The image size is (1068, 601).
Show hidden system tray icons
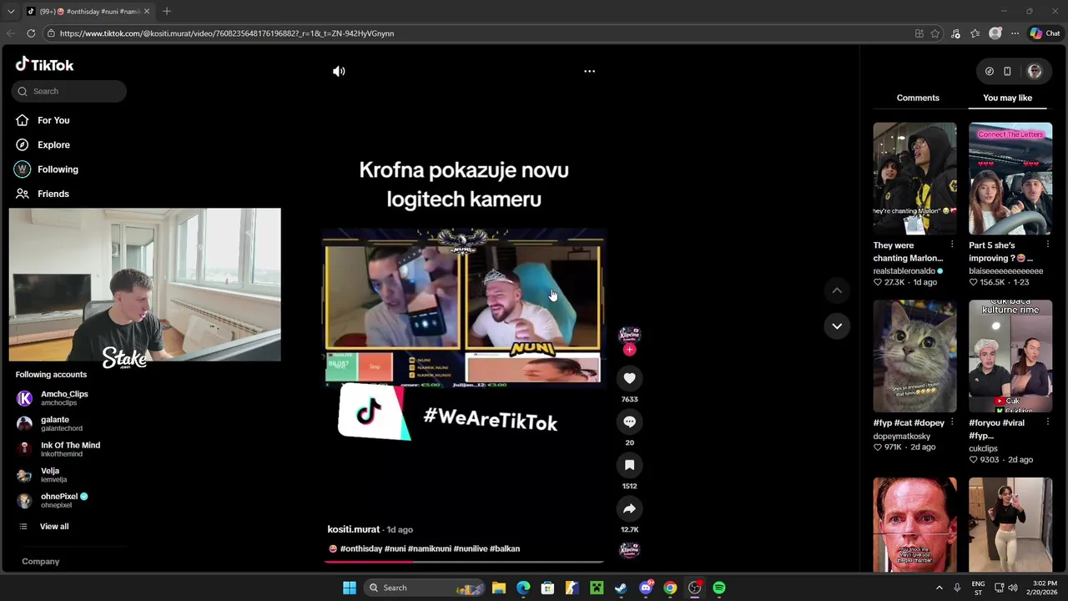pyautogui.click(x=939, y=588)
